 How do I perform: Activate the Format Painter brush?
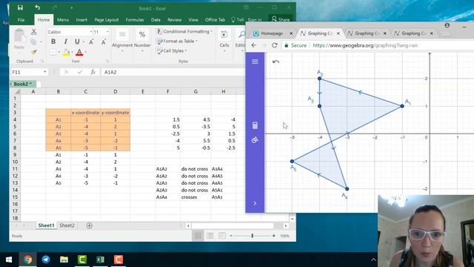(x=33, y=52)
